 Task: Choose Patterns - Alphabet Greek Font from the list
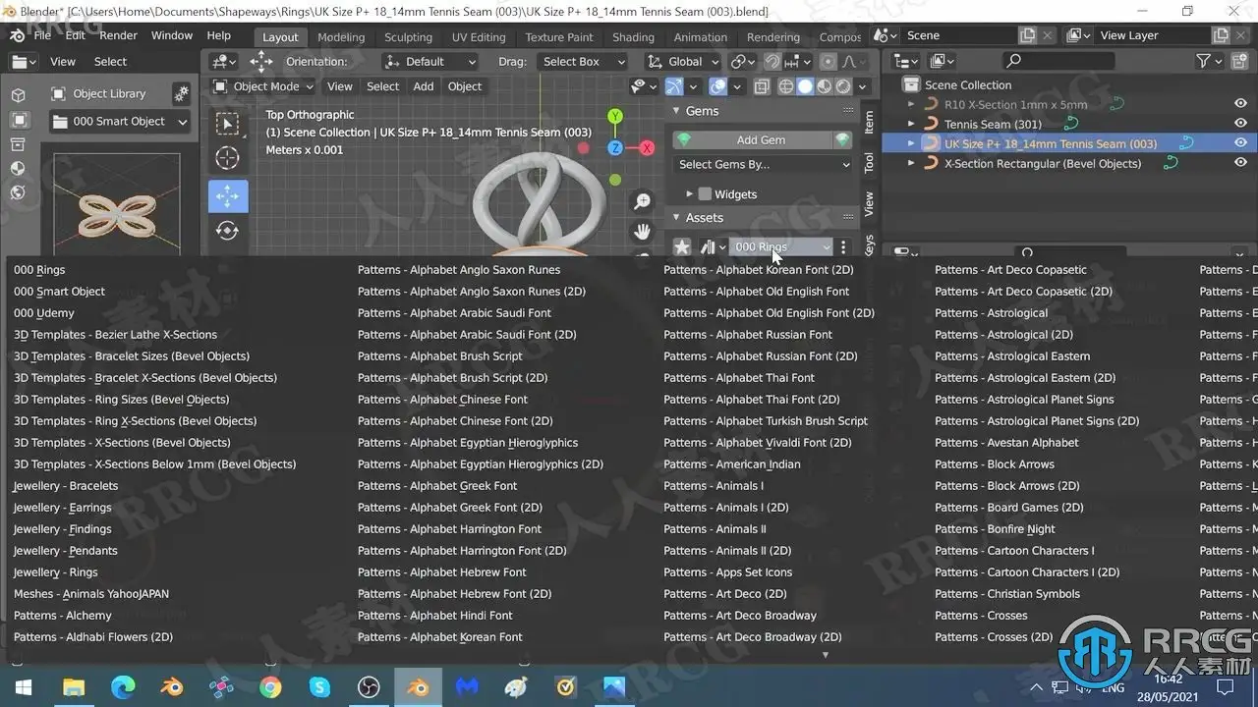(437, 486)
